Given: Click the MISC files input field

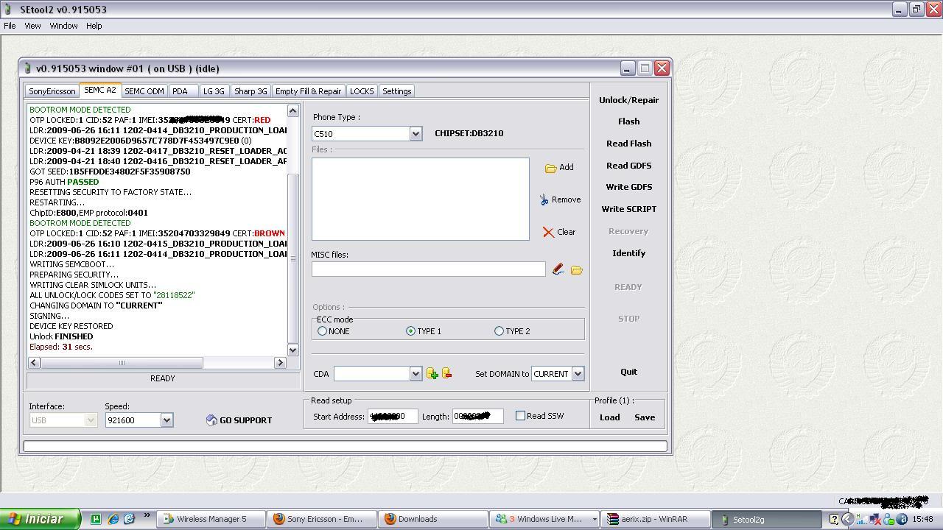Looking at the screenshot, I should (x=428, y=269).
